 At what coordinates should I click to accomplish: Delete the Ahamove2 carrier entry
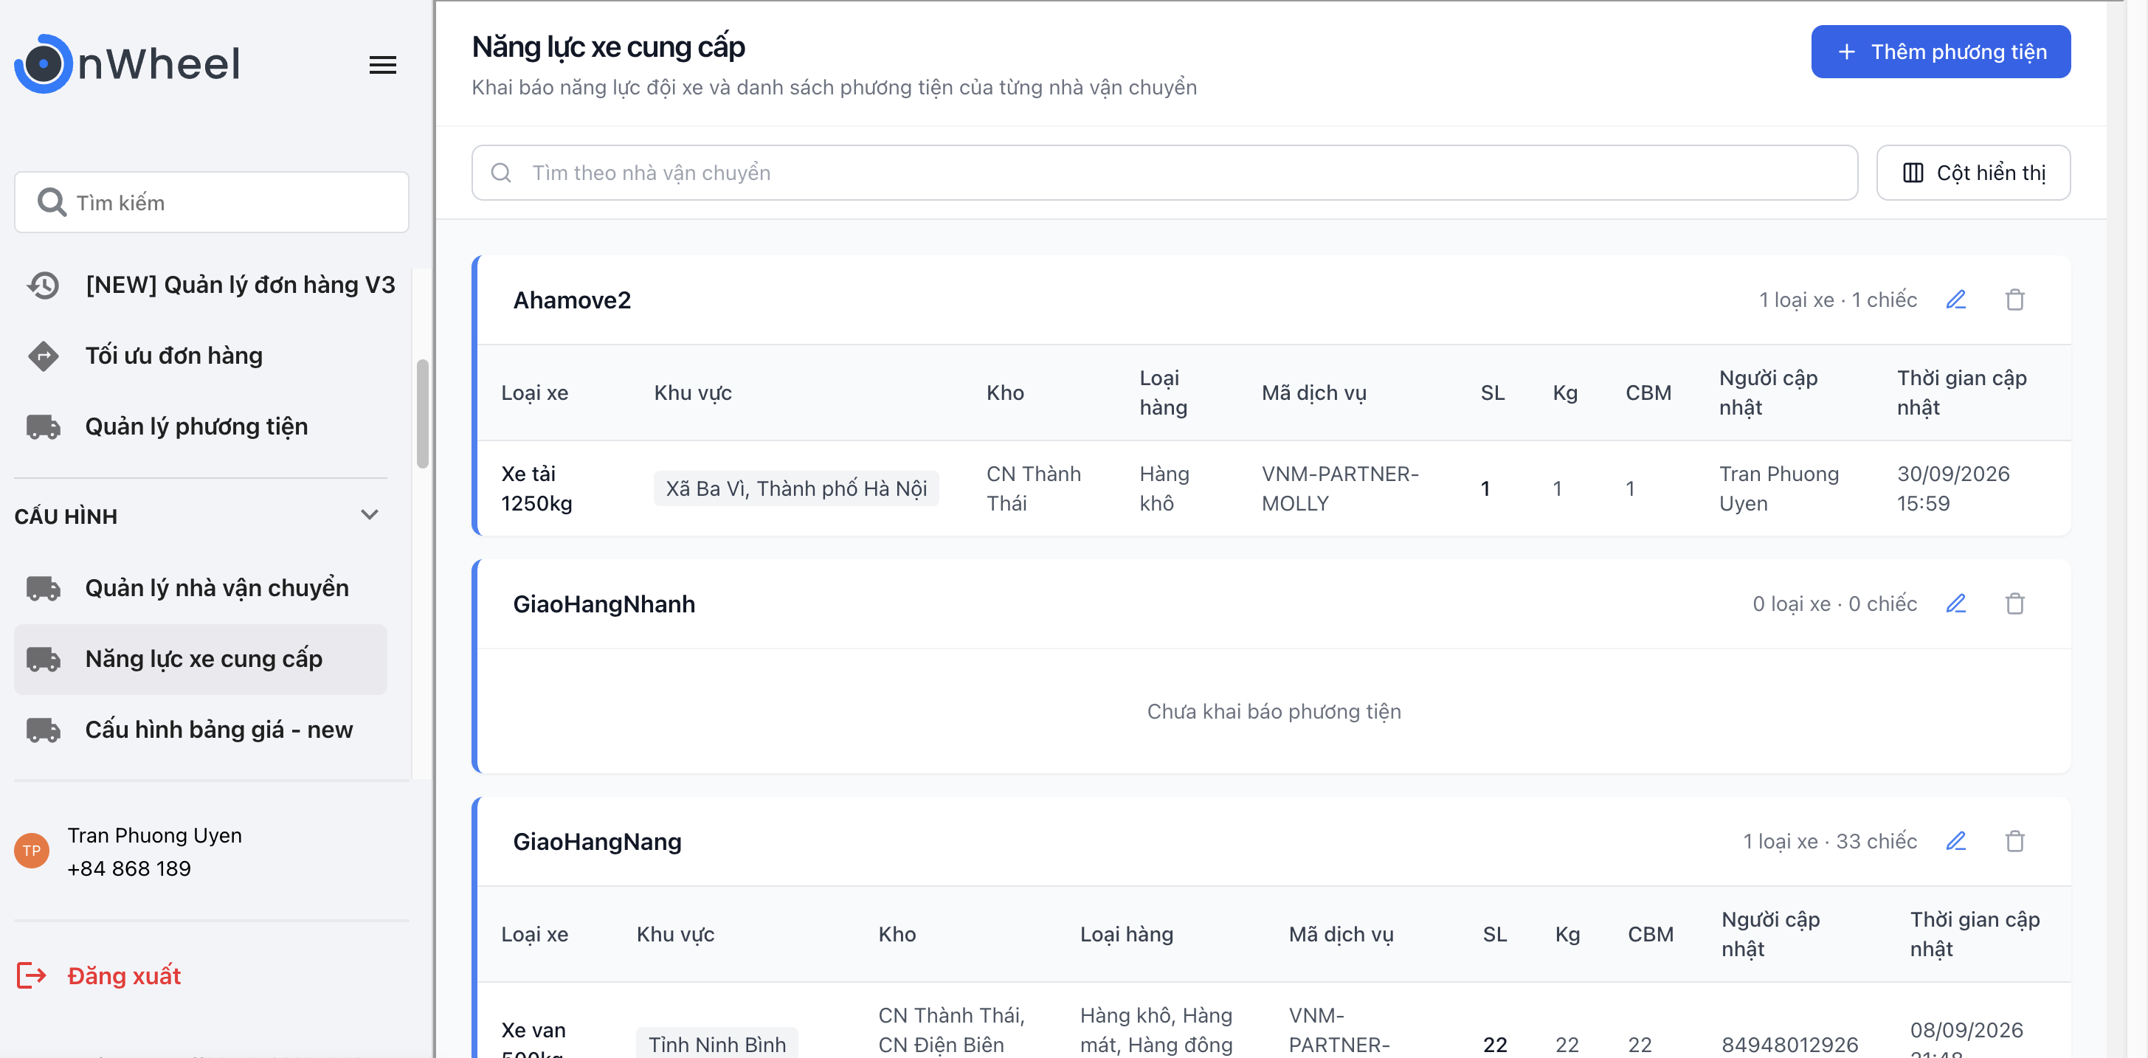click(x=2014, y=300)
